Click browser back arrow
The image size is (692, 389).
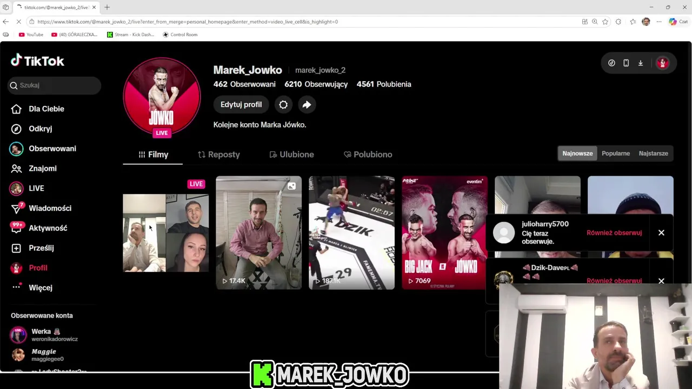tap(5, 22)
